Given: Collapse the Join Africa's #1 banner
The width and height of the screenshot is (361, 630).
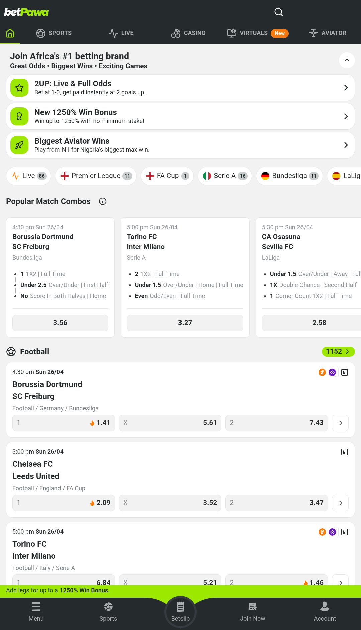Looking at the screenshot, I should click(x=347, y=60).
